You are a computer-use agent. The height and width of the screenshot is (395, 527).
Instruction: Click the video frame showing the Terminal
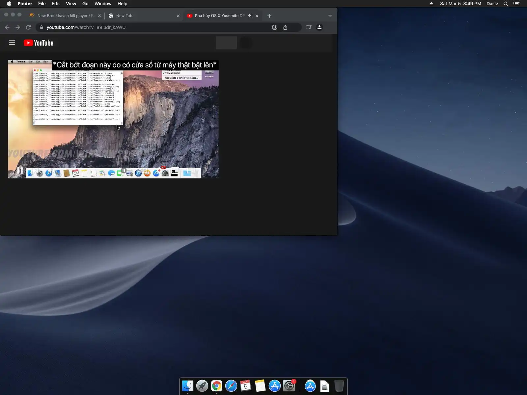click(x=113, y=119)
